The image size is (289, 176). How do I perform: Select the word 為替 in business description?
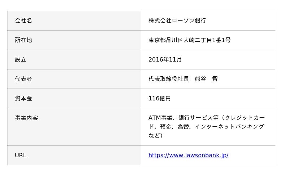[x=183, y=127]
